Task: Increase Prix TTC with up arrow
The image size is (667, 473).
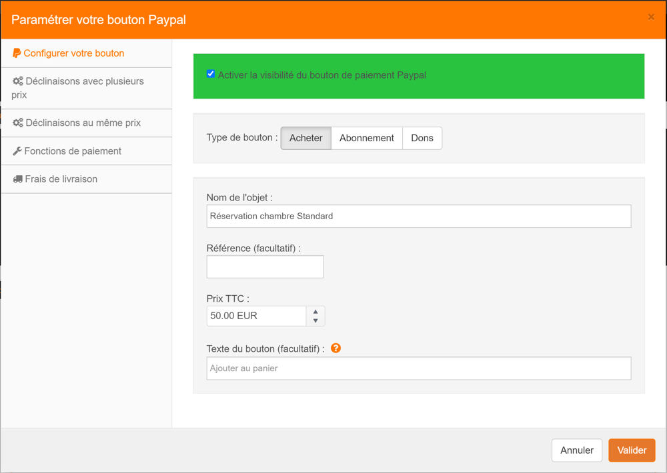Action: pos(315,311)
